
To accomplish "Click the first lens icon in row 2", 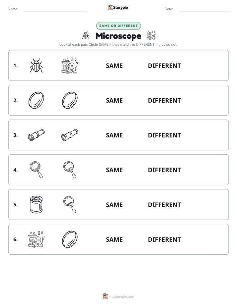I will pos(36,100).
